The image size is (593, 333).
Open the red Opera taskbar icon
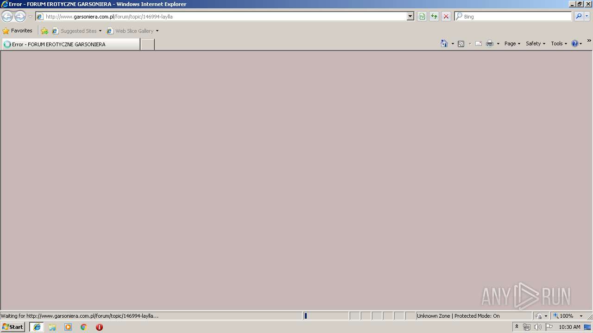(x=99, y=327)
